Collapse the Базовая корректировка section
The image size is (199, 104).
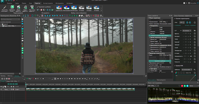pyautogui.click(x=175, y=18)
